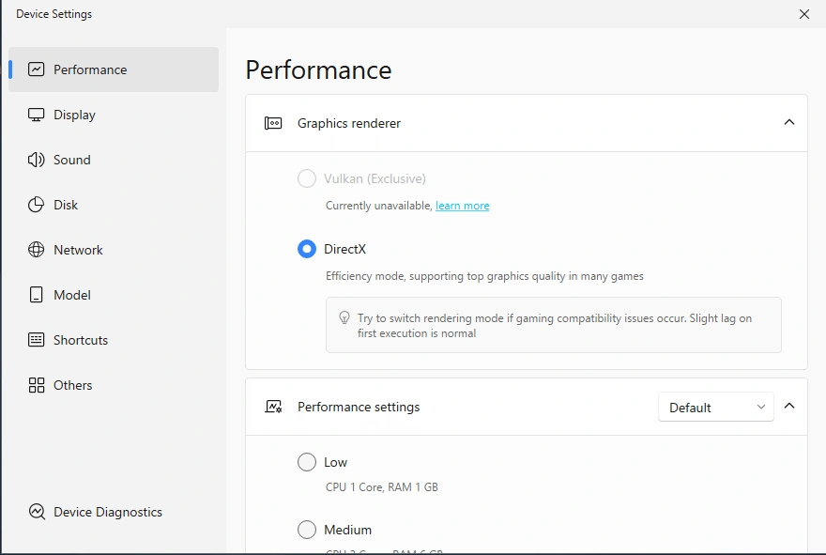Screen dimensions: 826x555
Task: Collapse the Graphics renderer section
Action: pyautogui.click(x=788, y=122)
